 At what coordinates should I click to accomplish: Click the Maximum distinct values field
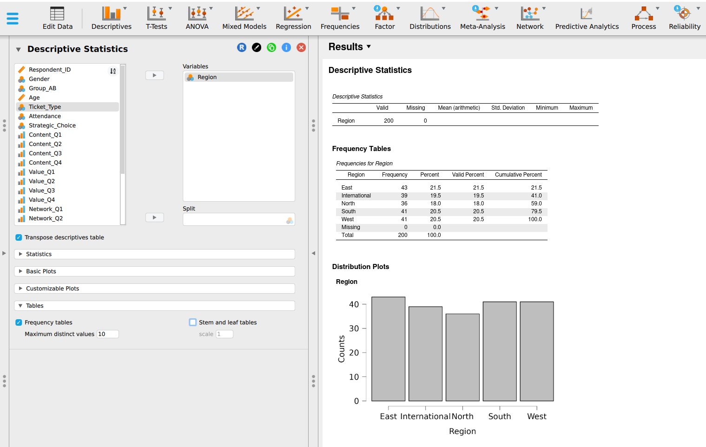[108, 334]
